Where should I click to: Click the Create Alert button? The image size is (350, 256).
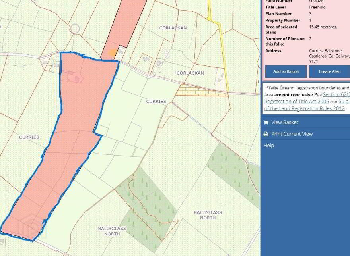329,71
